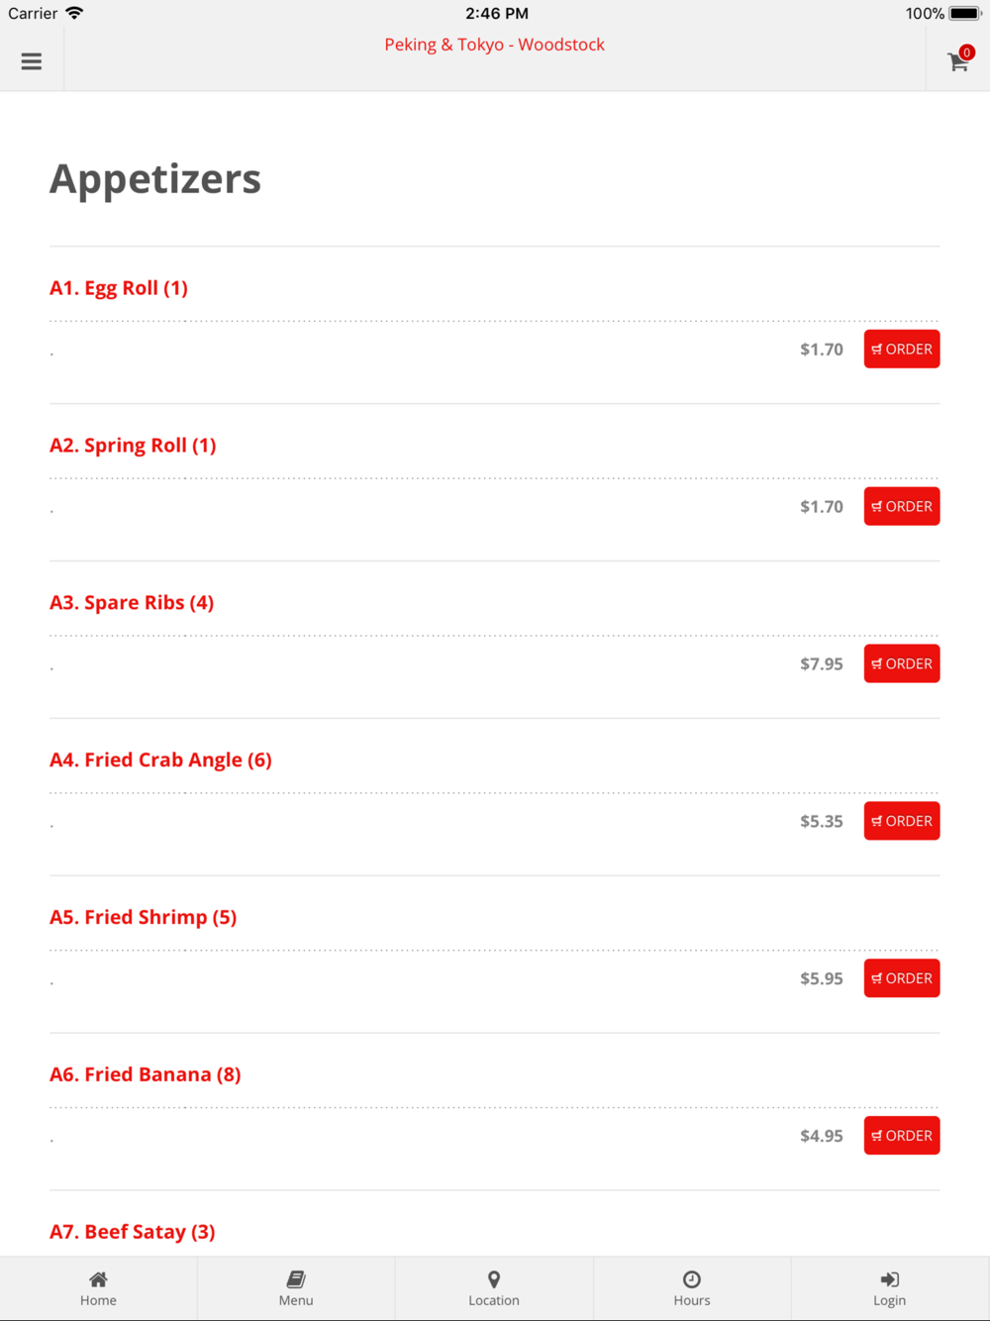Tap the Hours clock icon
Viewport: 990px width, 1321px height.
point(692,1279)
